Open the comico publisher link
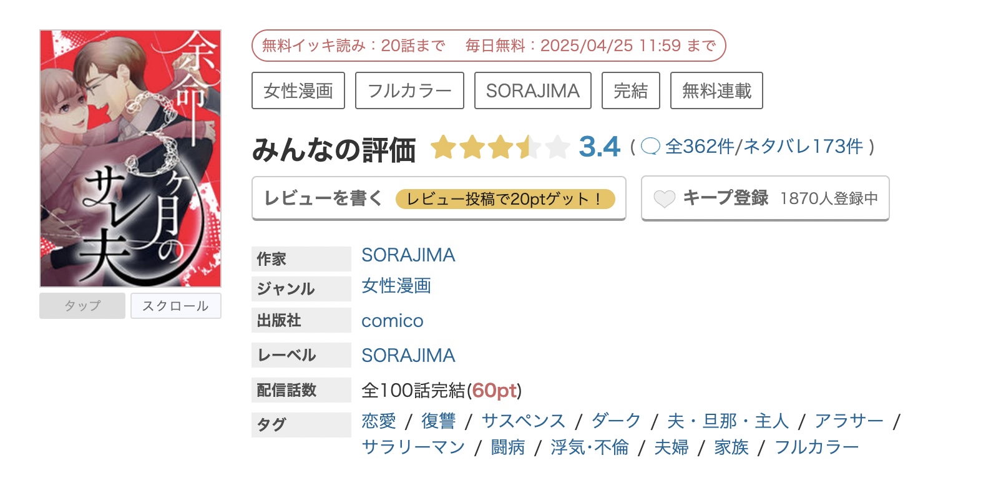 [x=392, y=320]
